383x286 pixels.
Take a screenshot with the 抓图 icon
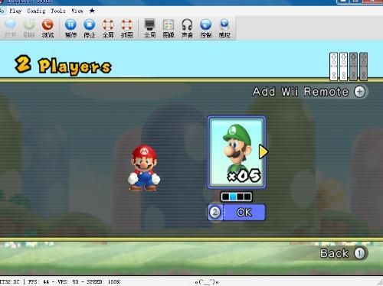(x=126, y=28)
